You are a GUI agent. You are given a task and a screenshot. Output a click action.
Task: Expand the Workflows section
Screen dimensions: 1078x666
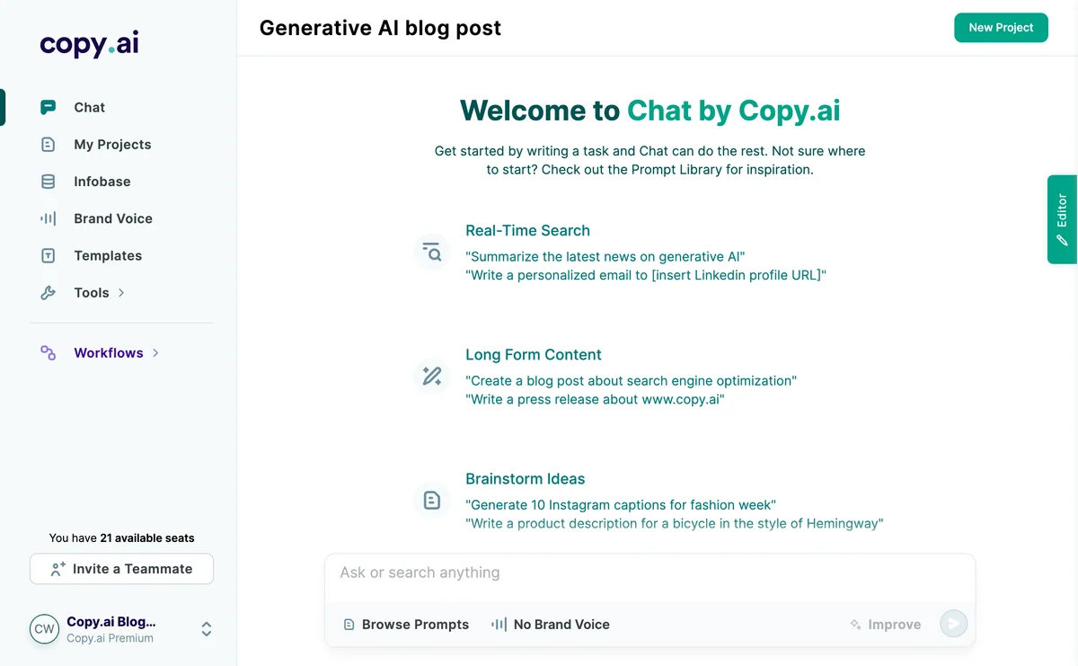pos(155,352)
